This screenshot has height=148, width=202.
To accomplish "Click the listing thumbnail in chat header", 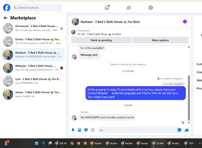I will pyautogui.click(x=75, y=21).
